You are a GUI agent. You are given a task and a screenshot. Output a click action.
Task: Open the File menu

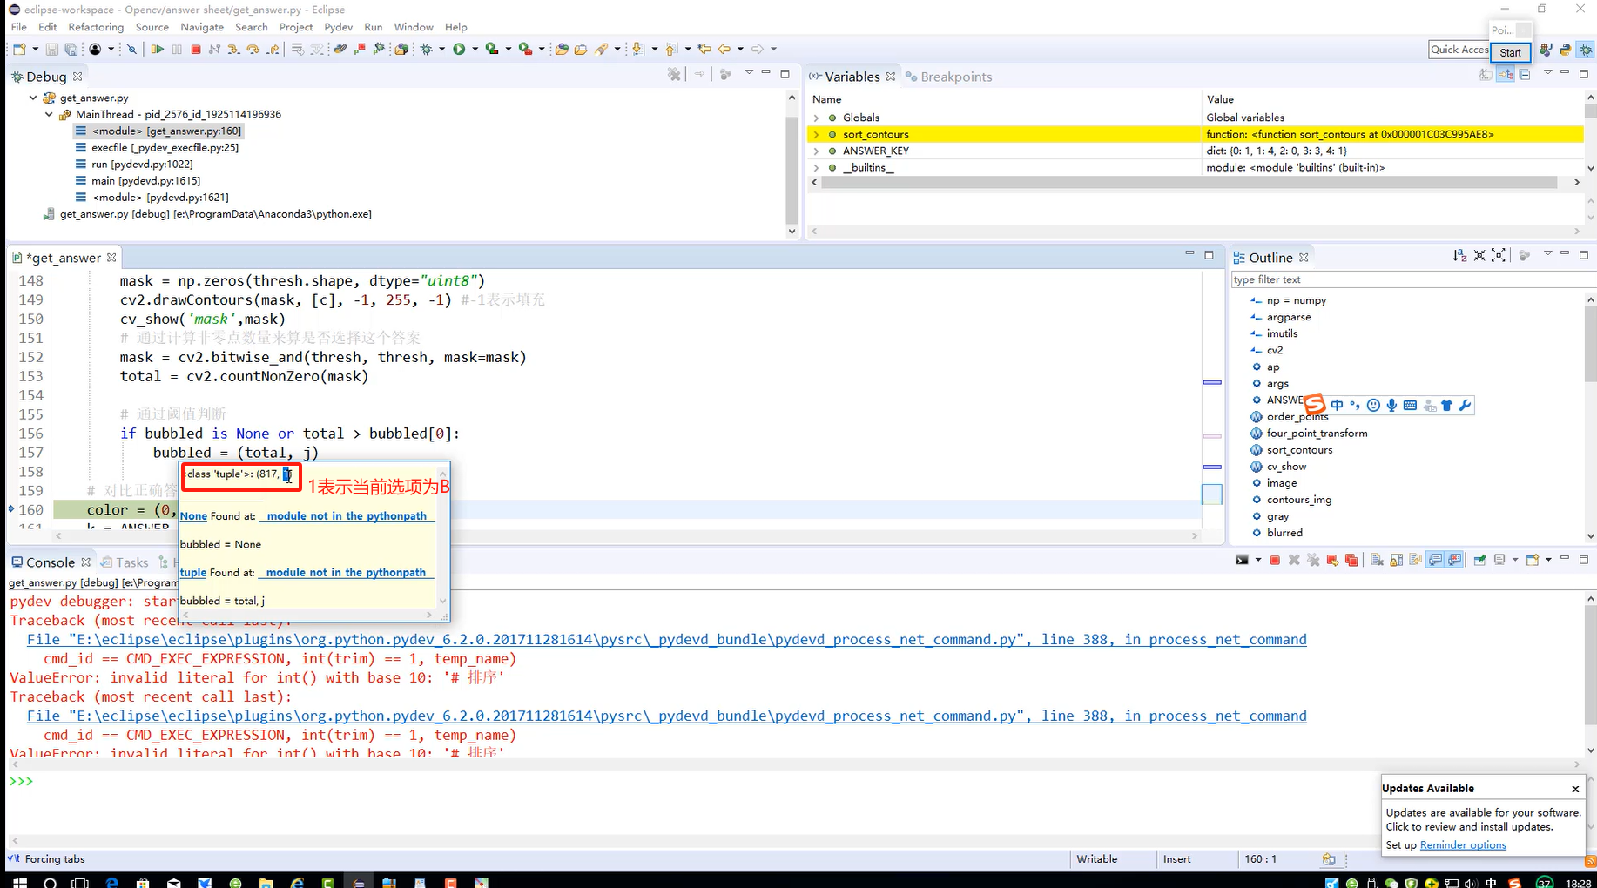click(x=19, y=27)
